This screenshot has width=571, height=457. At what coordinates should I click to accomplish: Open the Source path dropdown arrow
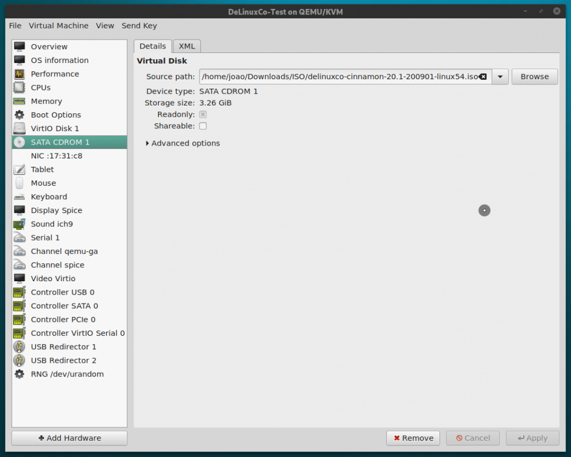[x=500, y=76]
